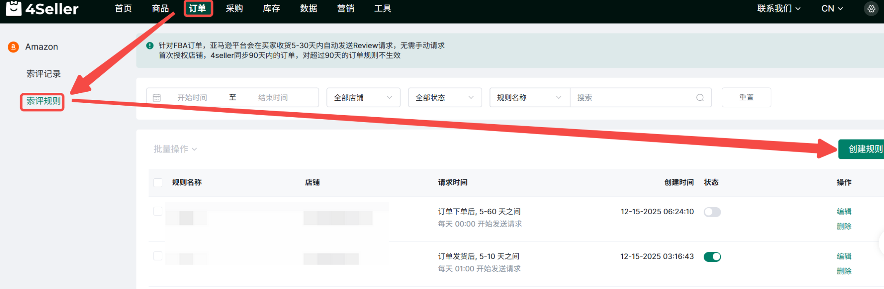Image resolution: width=884 pixels, height=289 pixels.
Task: Click the 创建规则 button
Action: coord(864,149)
